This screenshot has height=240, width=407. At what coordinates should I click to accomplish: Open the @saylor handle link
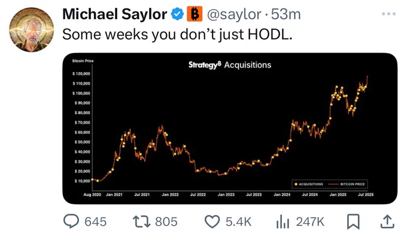point(234,14)
